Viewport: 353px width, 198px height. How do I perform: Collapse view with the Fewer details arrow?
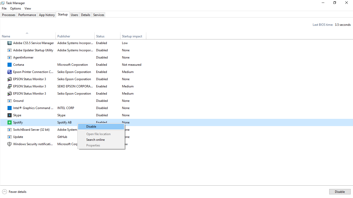[x=5, y=192]
